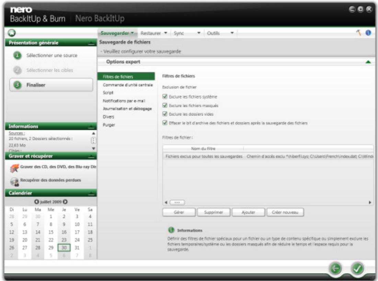Viewport: 378px width, 281px height.
Task: Click Informations panel scroll up arrow
Action: pos(93,133)
